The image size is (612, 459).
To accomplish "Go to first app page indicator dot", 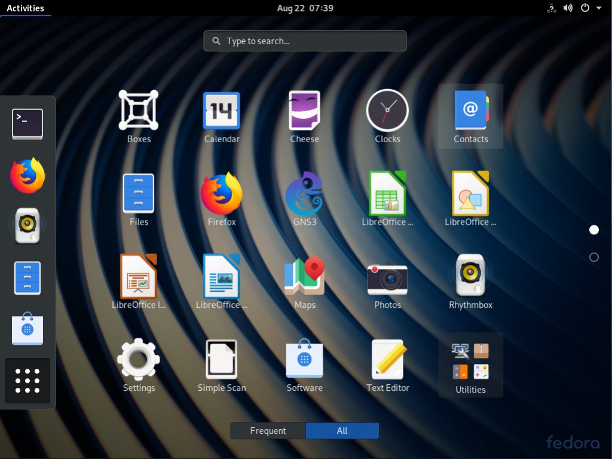I will point(593,230).
